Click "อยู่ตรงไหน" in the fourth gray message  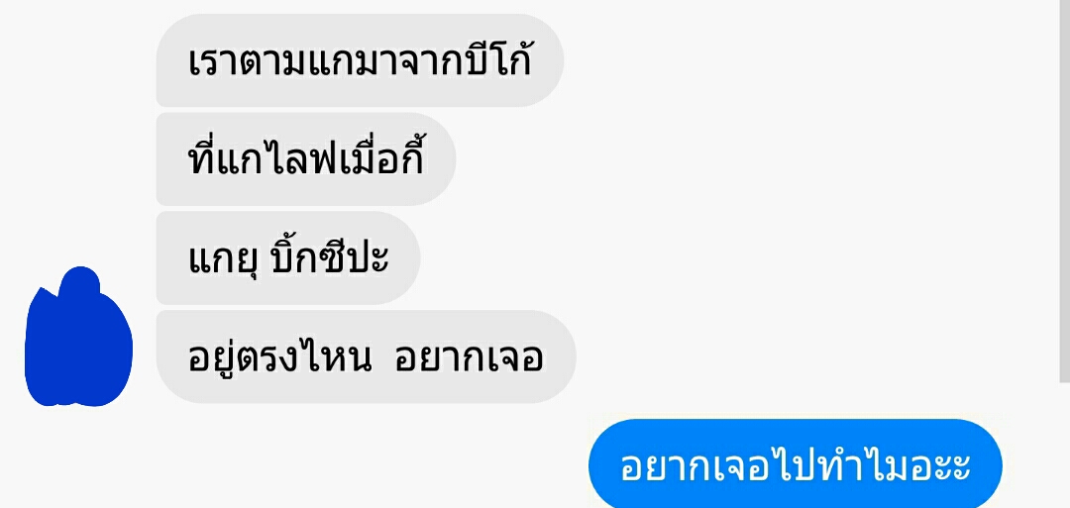pos(279,356)
